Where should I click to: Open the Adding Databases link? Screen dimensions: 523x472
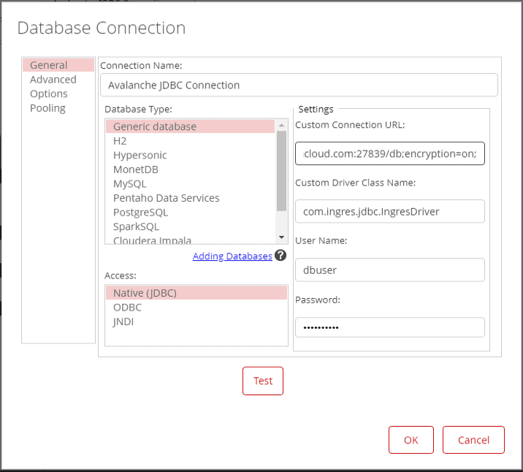click(232, 256)
